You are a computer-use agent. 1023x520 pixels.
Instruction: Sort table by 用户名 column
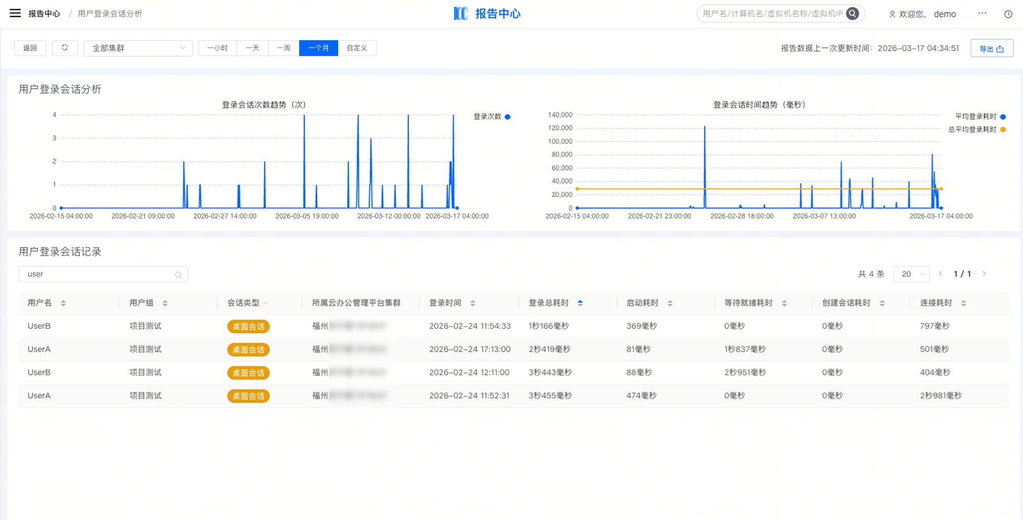click(63, 303)
